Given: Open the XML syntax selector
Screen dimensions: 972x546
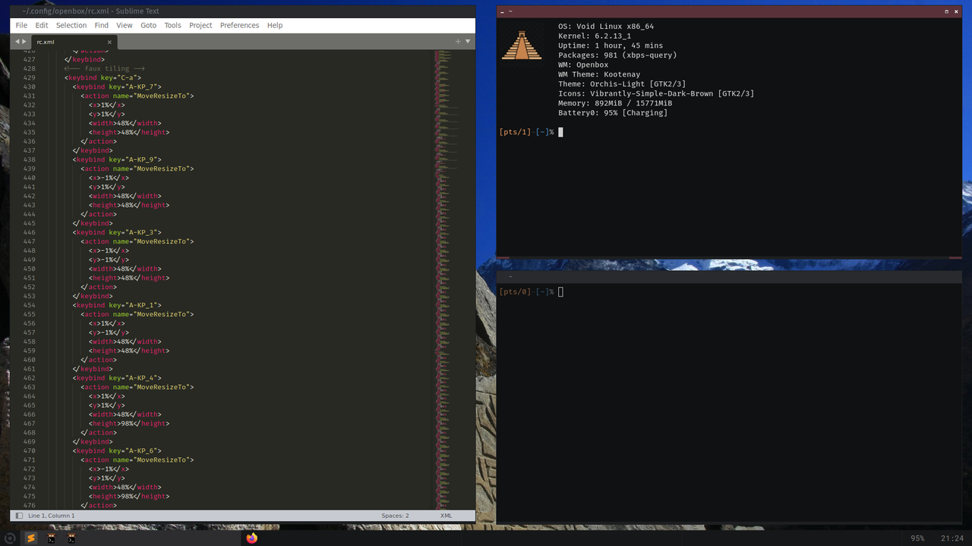Looking at the screenshot, I should pyautogui.click(x=447, y=516).
